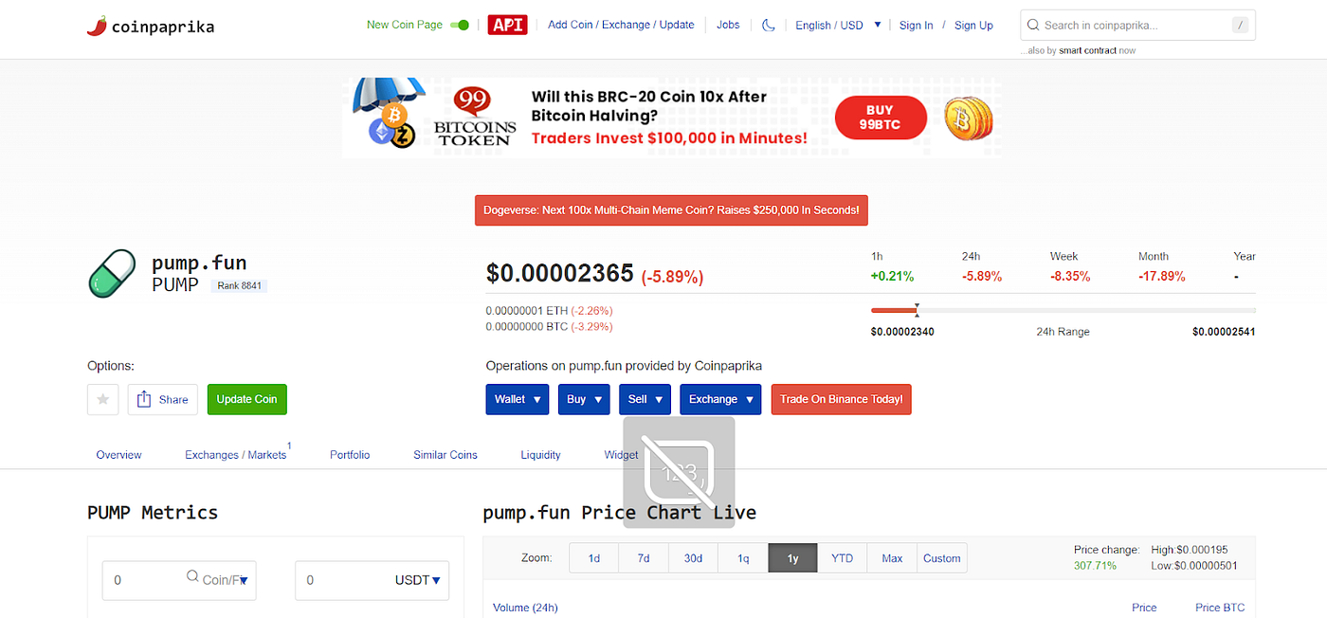Switch to the Overview tab

click(118, 455)
